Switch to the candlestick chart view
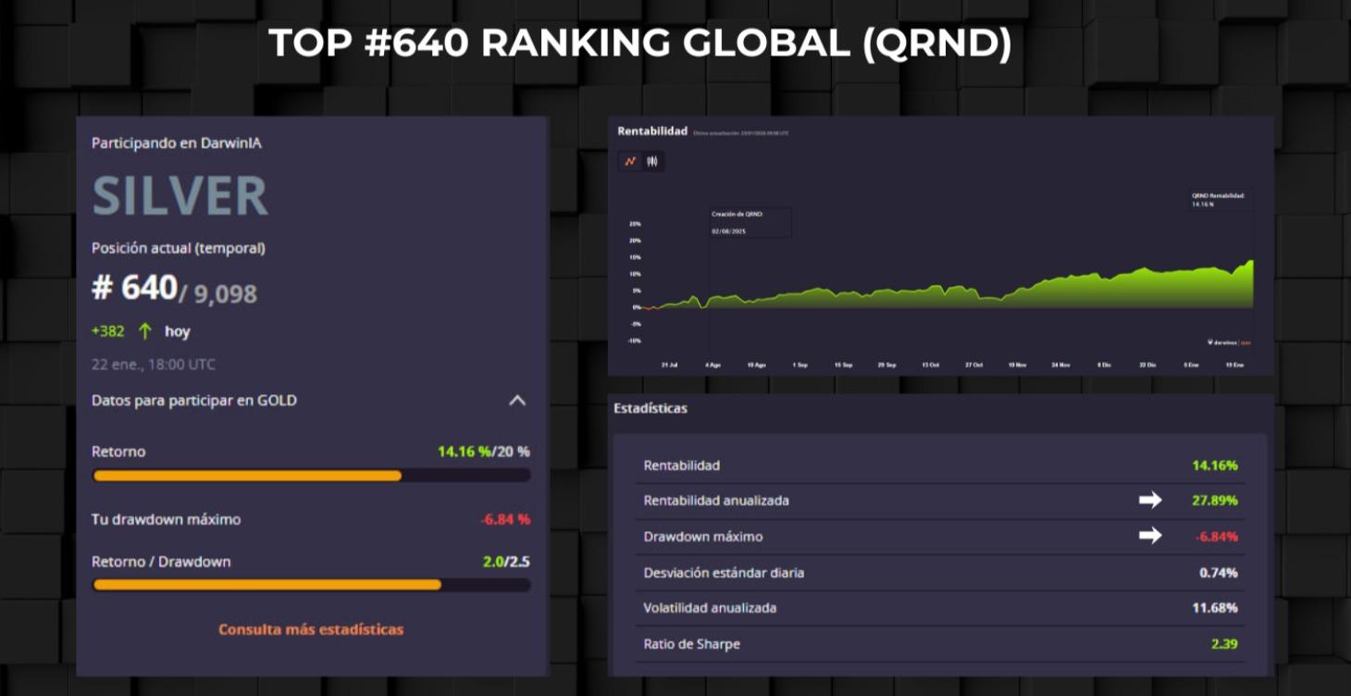Screen dimensions: 1351x696 652,161
